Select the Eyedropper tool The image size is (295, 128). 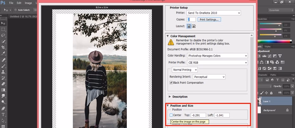3,53
